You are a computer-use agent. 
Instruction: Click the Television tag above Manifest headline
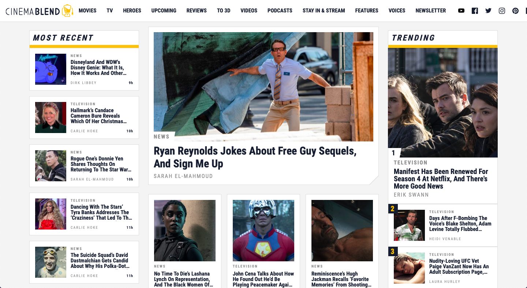[x=411, y=163]
